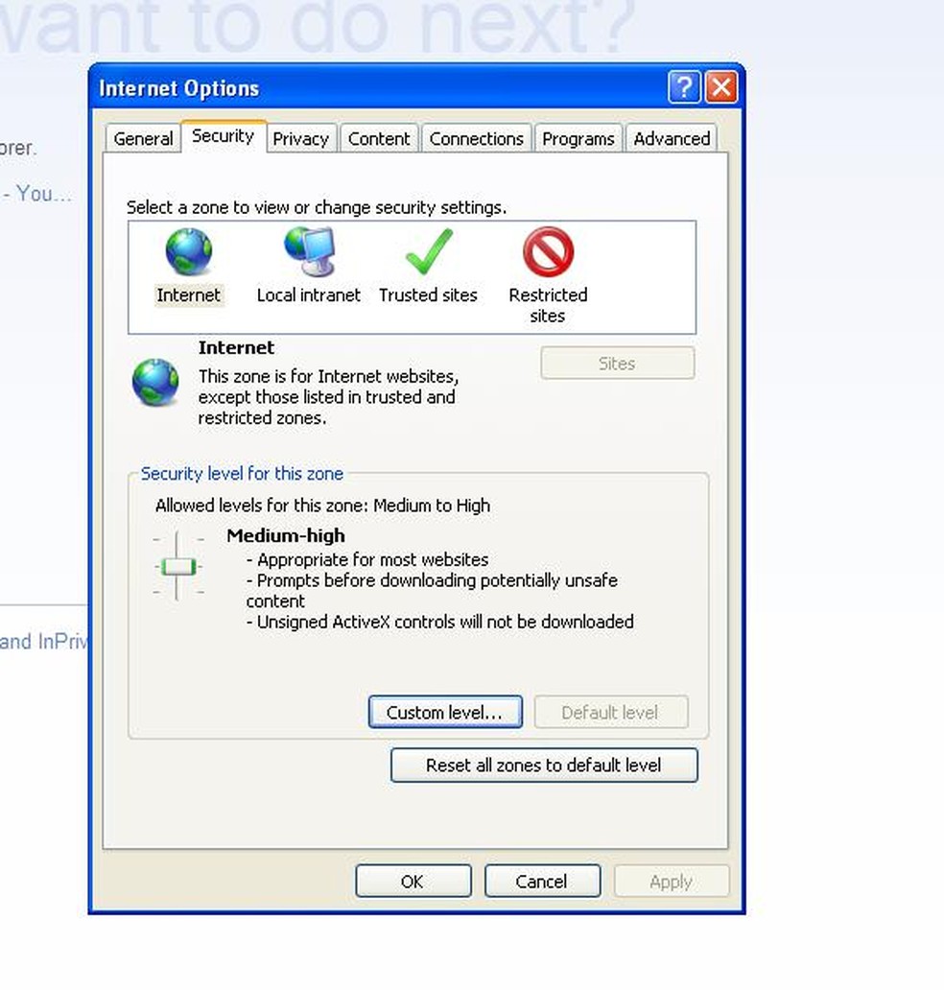Click 'Unsigned ActiveX controls' description line

coord(440,622)
